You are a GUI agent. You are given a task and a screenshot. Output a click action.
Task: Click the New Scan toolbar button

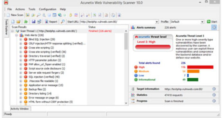(x=15, y=15)
